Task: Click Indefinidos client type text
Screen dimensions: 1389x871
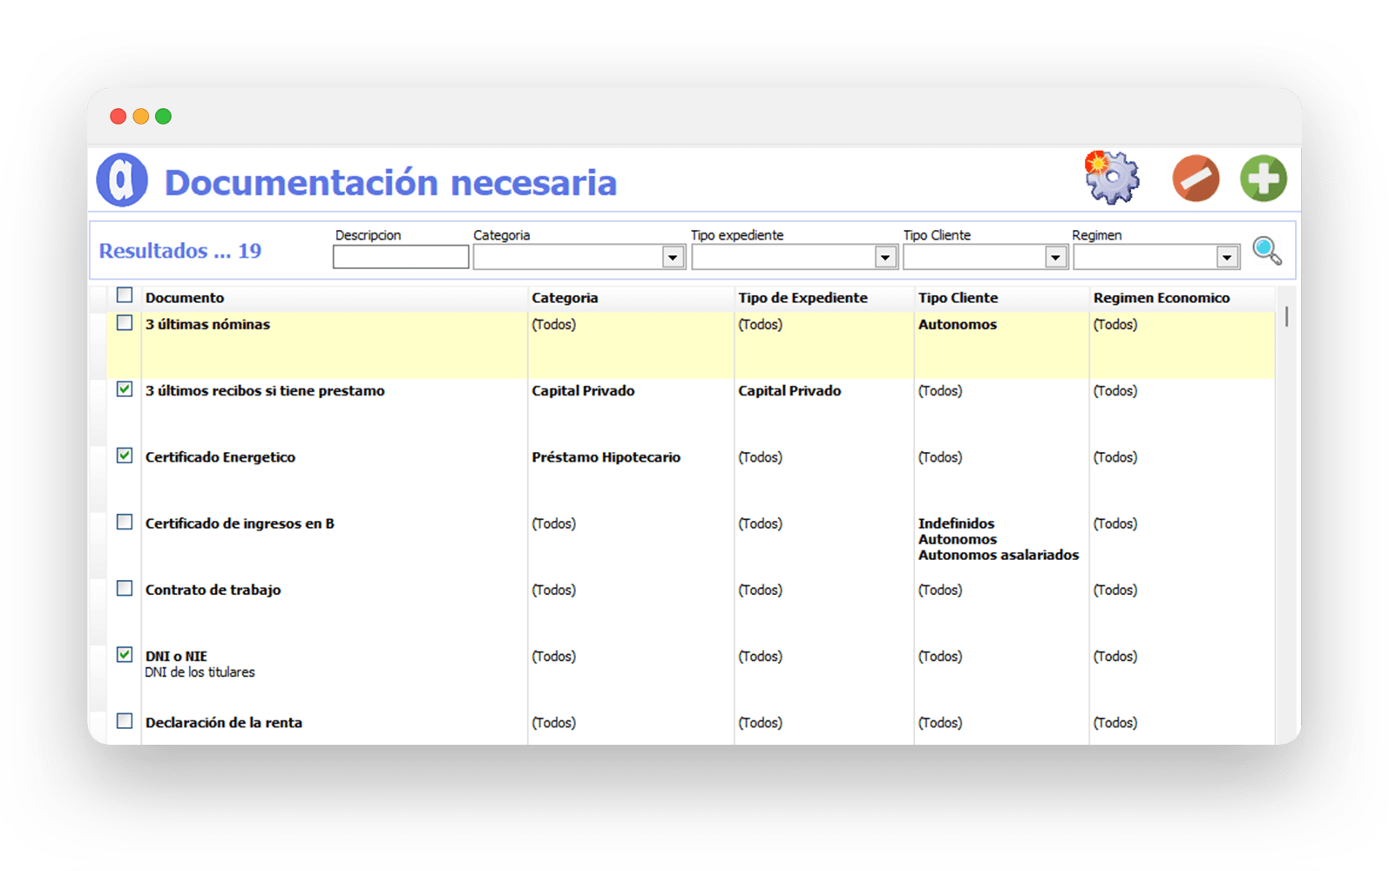Action: 956,523
